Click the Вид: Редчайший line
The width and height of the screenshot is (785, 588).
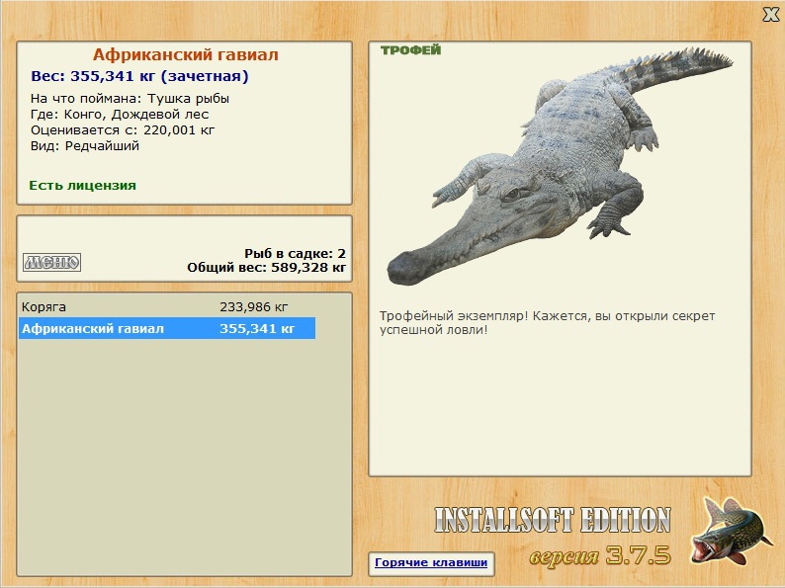point(85,146)
